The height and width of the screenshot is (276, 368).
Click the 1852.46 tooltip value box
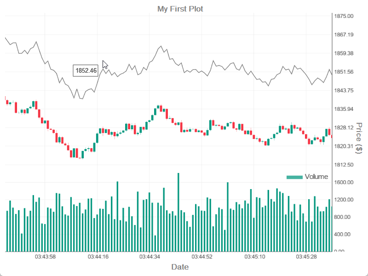pos(86,70)
